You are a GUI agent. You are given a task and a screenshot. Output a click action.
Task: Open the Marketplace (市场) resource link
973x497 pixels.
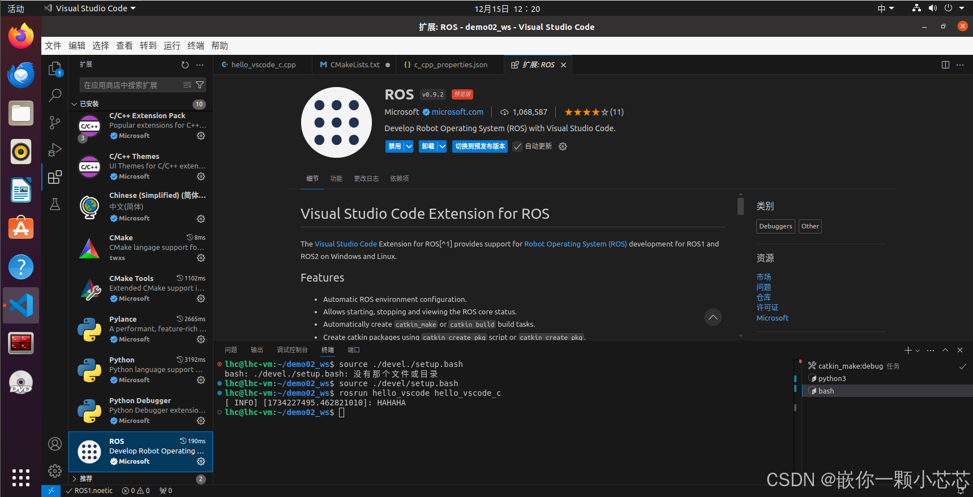[x=764, y=277]
